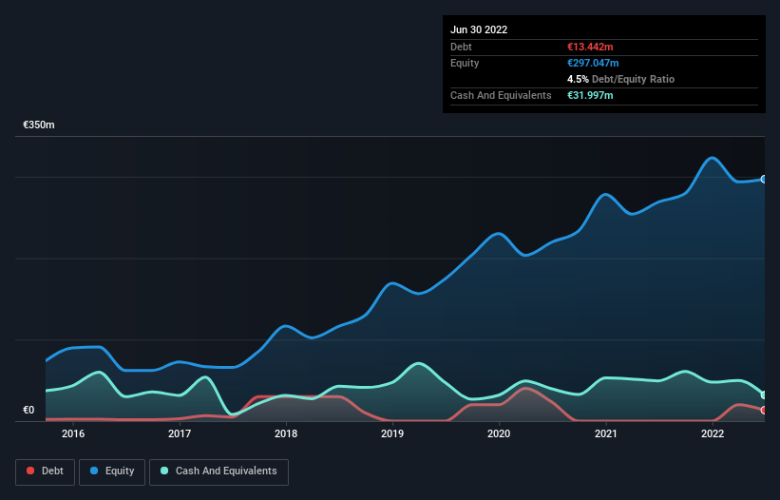Click the €297.047m equity value
This screenshot has height=500, width=780.
coord(593,63)
